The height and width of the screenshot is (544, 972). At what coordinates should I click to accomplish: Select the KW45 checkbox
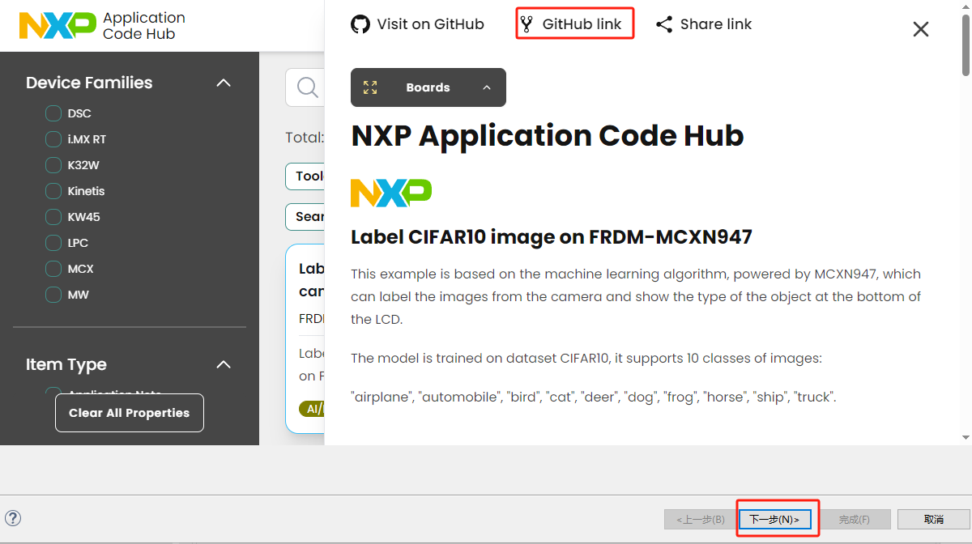coord(53,217)
